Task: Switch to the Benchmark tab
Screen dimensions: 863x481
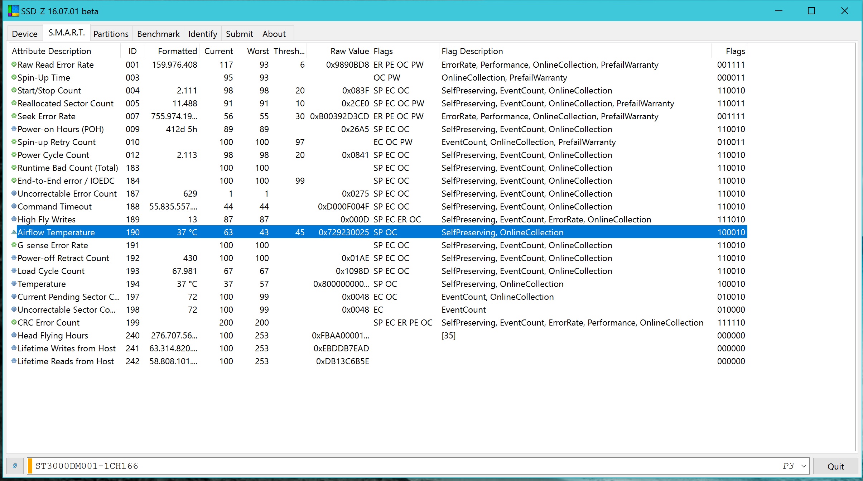Action: 158,34
